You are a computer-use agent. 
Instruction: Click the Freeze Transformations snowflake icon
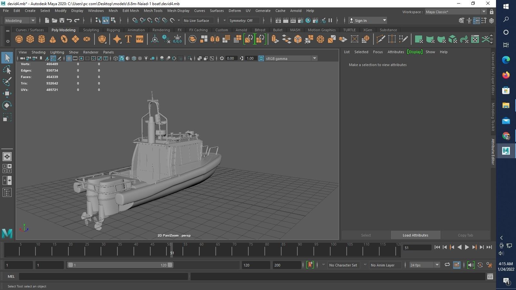[x=177, y=39]
